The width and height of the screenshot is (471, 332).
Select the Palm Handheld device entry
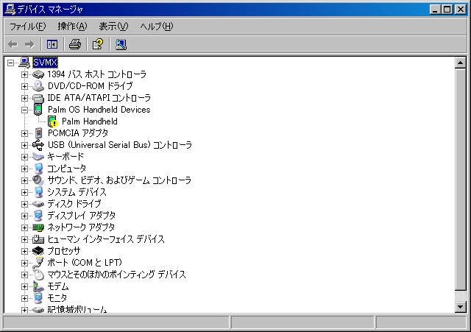(90, 121)
